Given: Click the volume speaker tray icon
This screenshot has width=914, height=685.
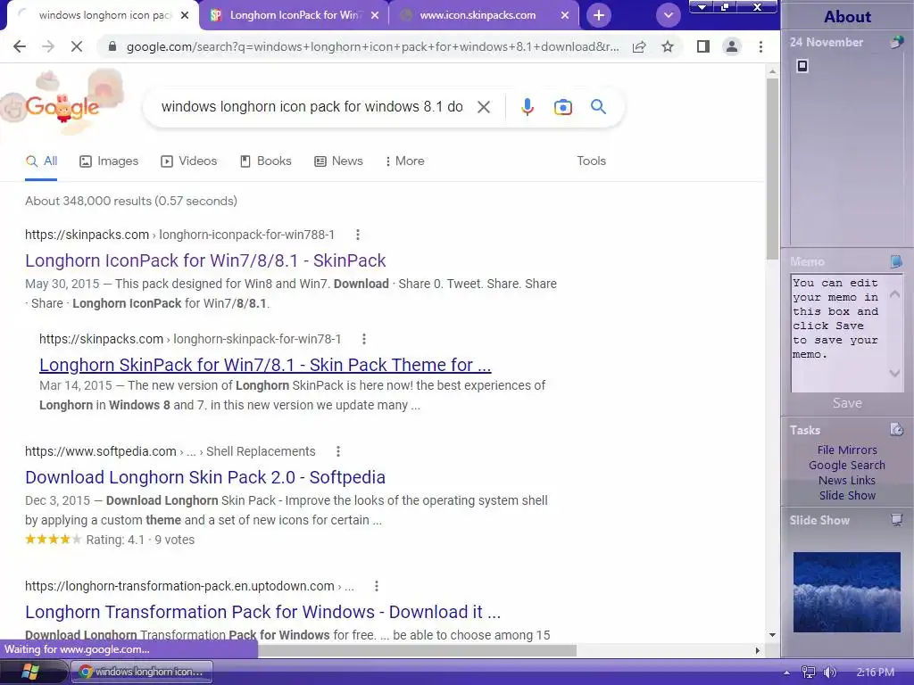Looking at the screenshot, I should click(829, 673).
